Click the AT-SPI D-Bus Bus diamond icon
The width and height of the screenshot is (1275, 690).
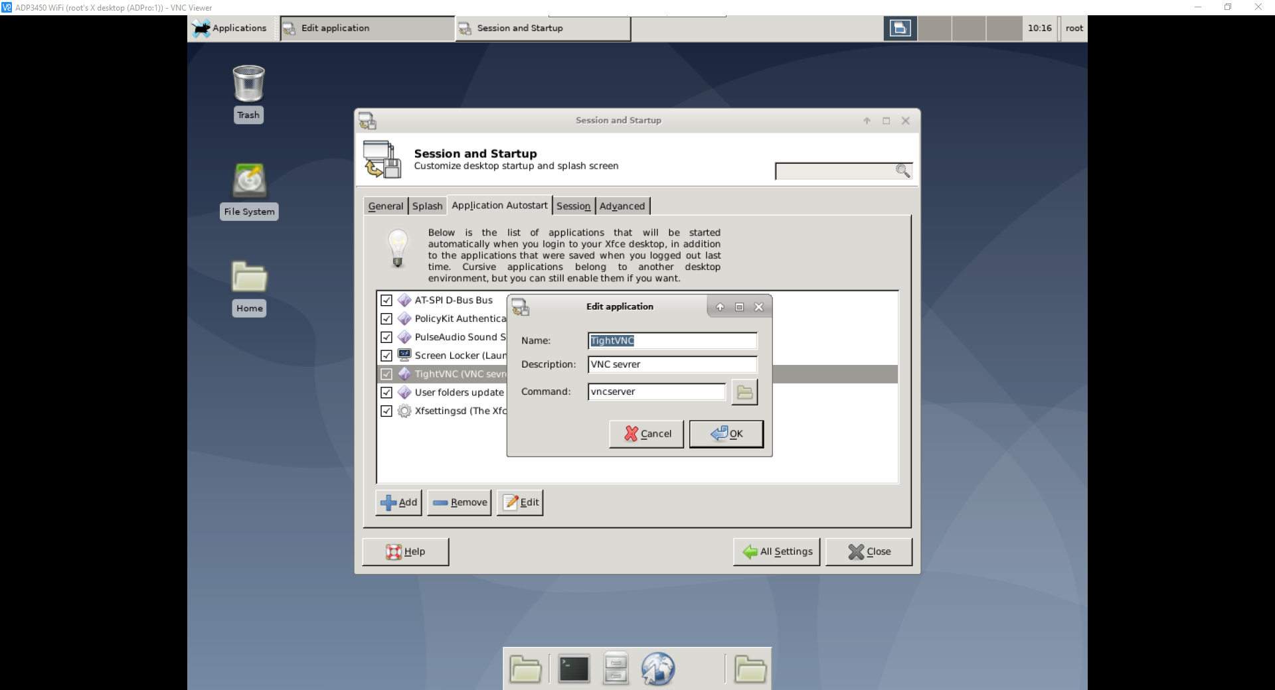(404, 301)
